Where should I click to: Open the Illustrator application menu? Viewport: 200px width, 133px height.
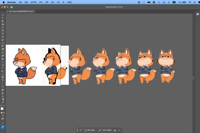tap(11, 2)
